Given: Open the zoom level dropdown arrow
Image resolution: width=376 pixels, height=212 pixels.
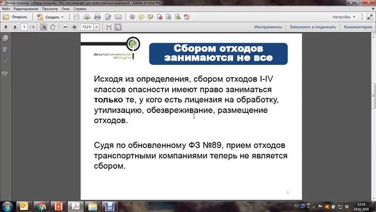Looking at the screenshot, I should [96, 27].
